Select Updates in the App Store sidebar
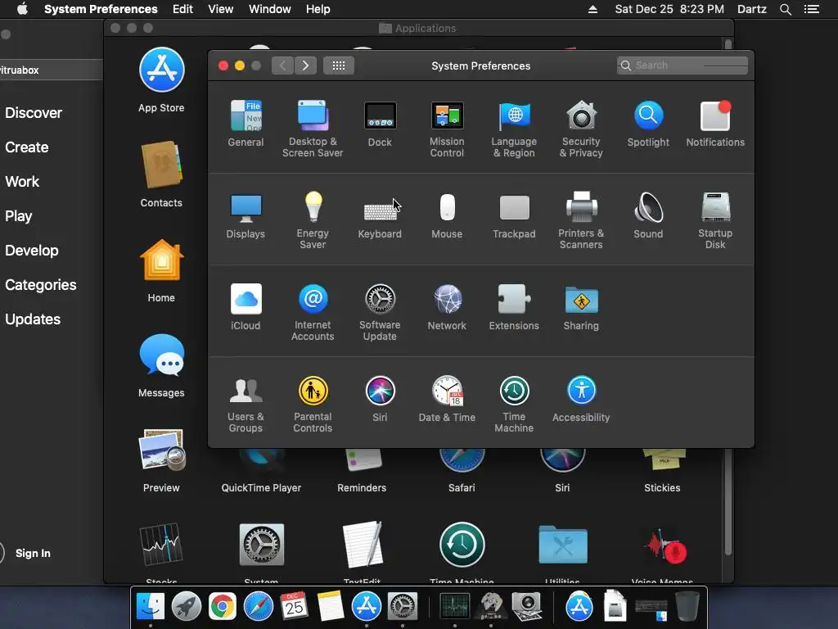The width and height of the screenshot is (838, 629). coord(33,319)
